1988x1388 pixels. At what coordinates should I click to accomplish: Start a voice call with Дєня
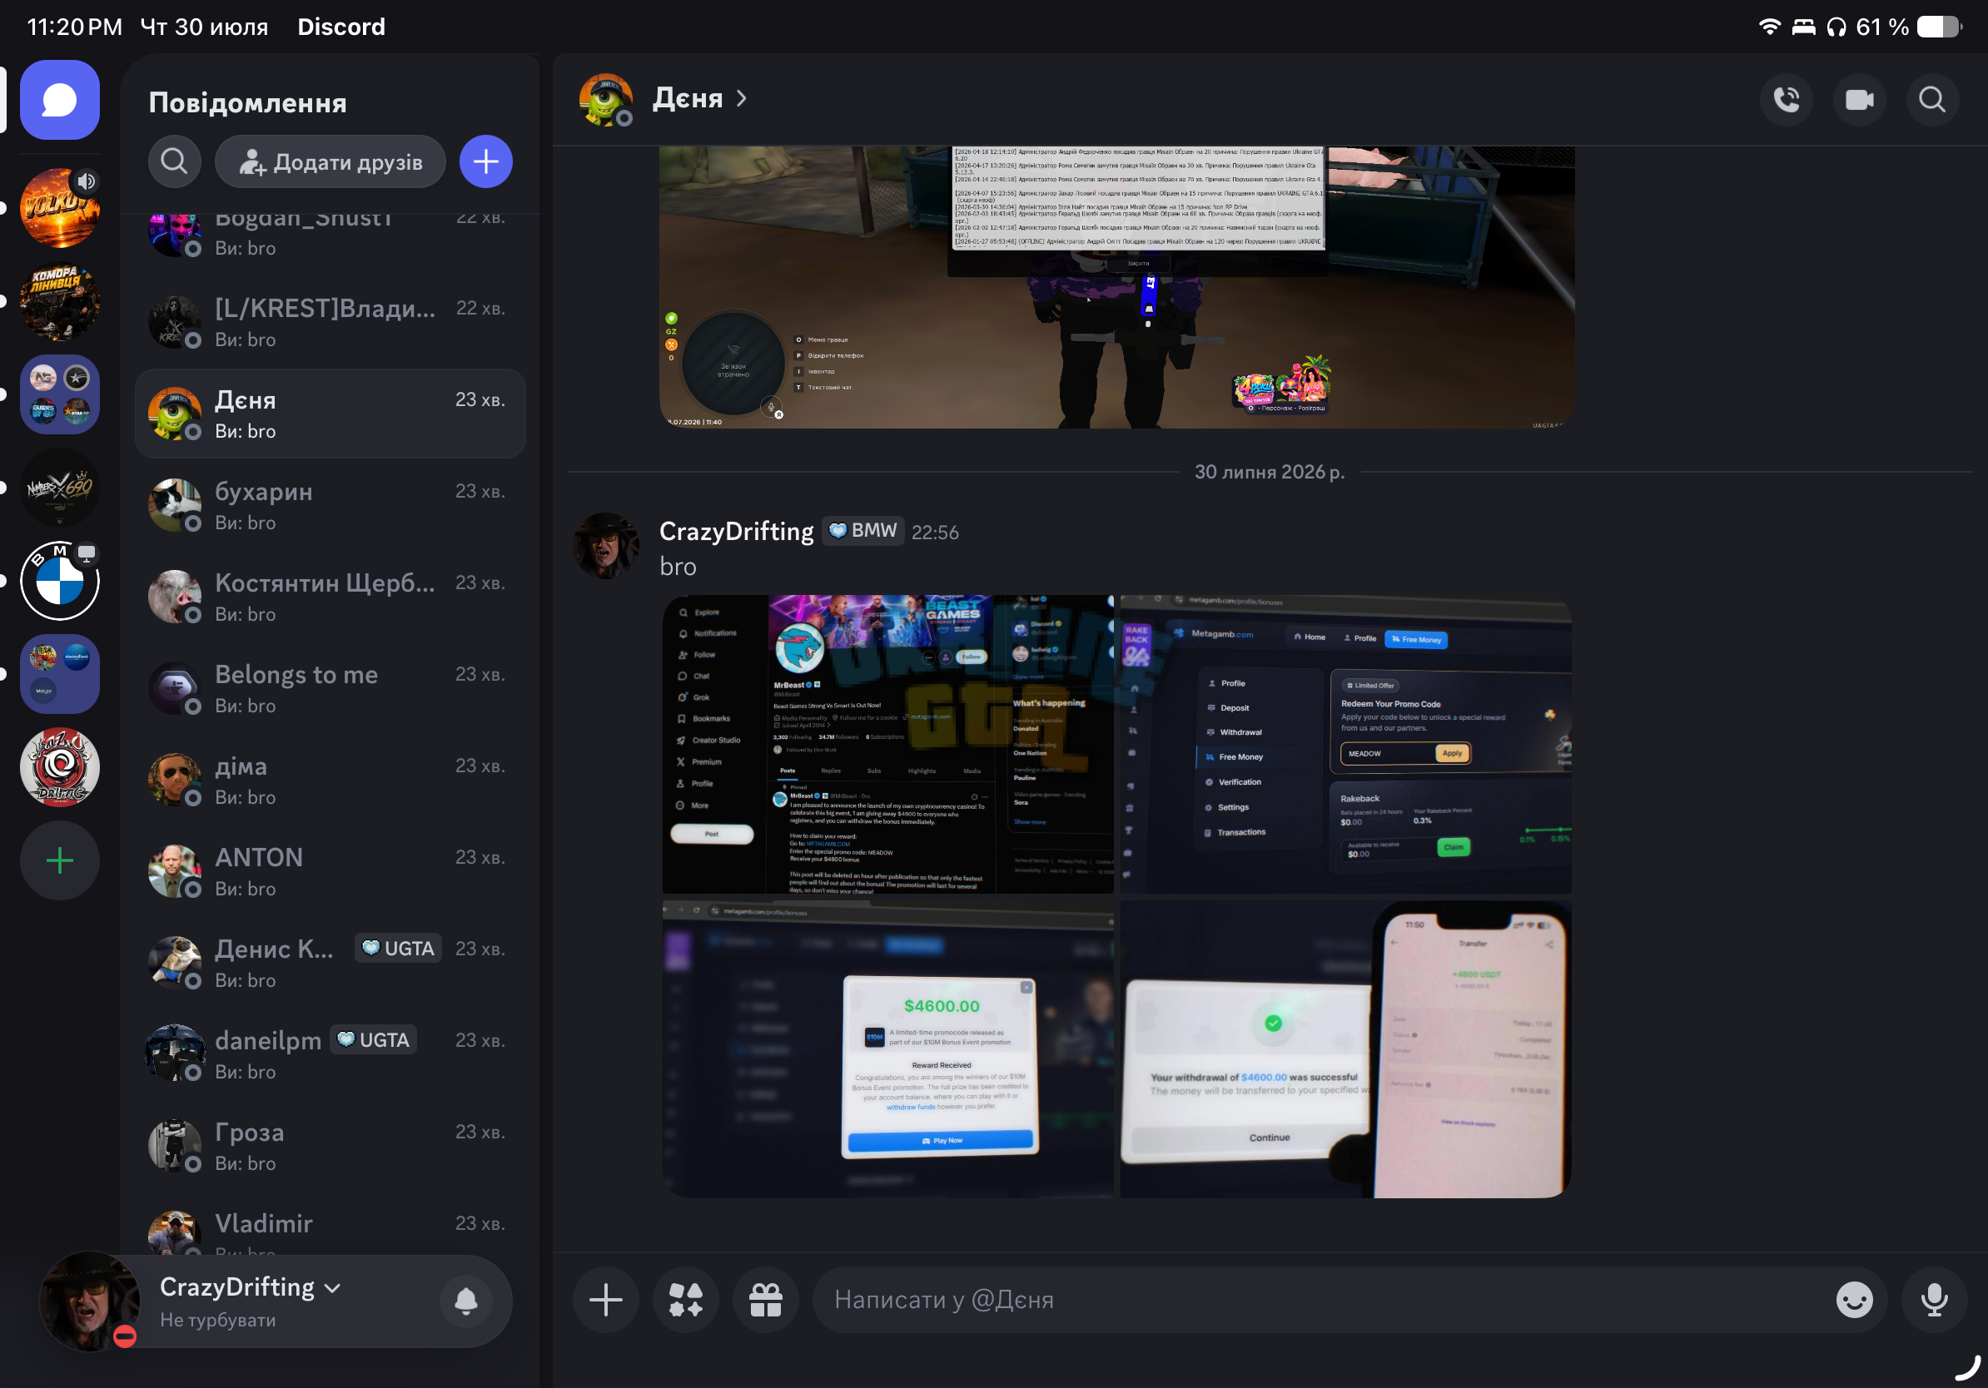(1787, 100)
